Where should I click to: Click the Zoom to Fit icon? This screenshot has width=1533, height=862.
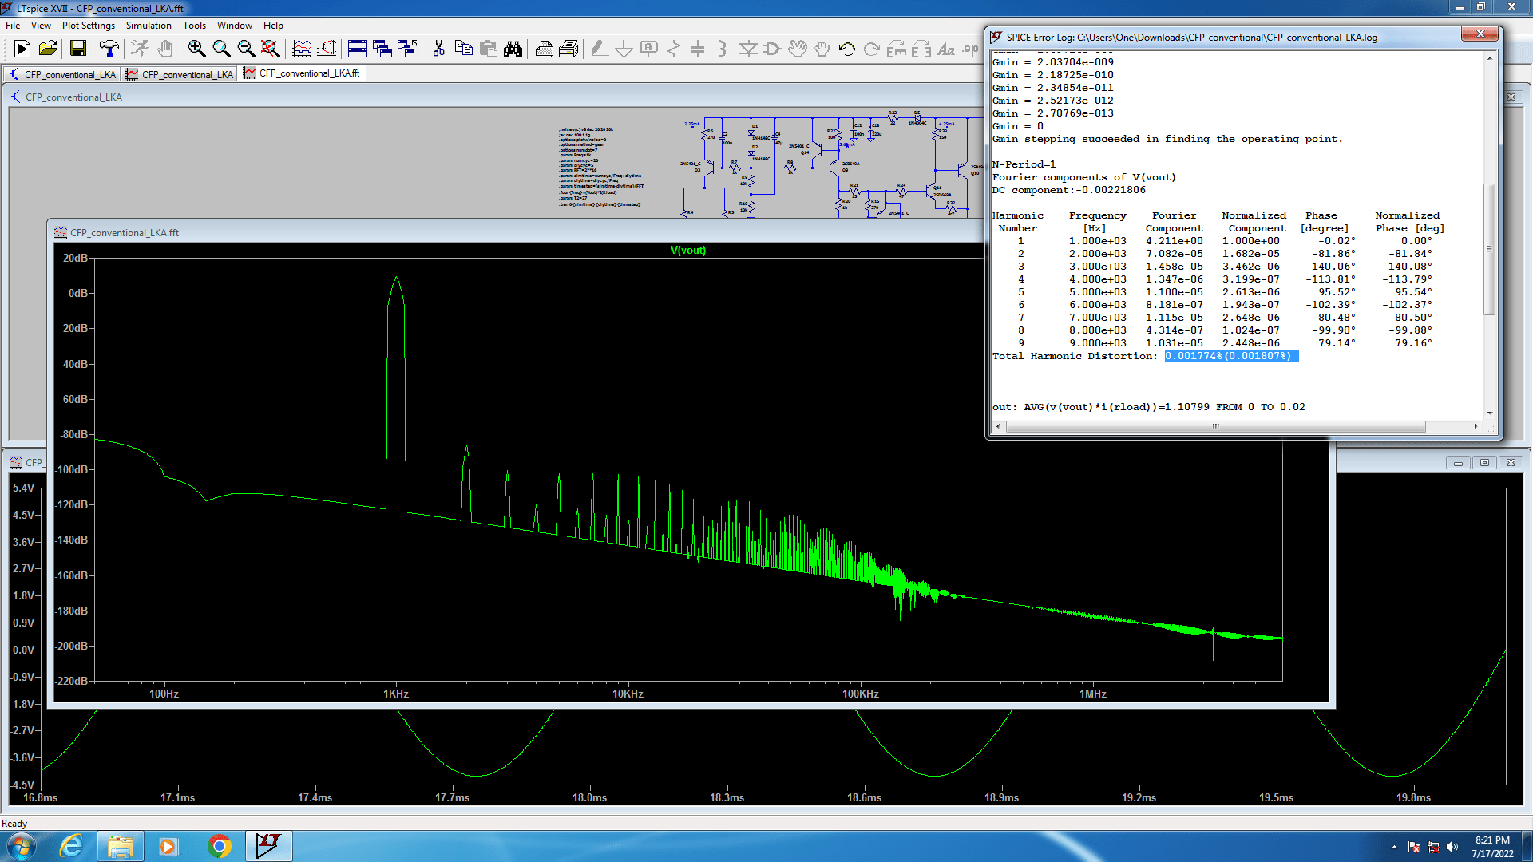[x=271, y=49]
